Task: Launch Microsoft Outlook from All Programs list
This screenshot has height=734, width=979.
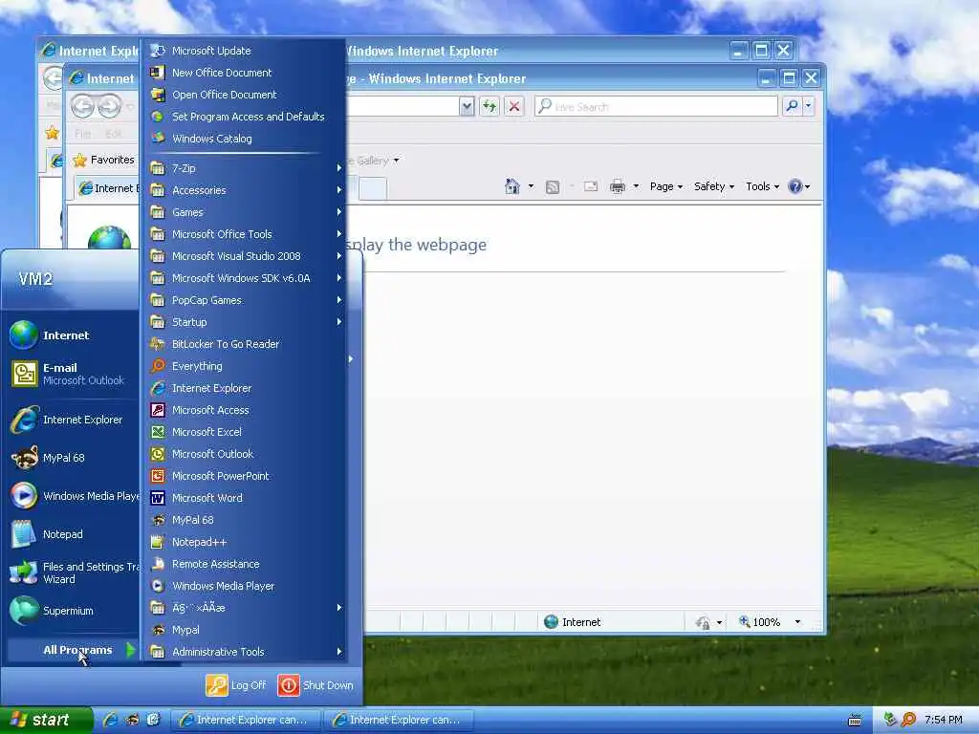Action: [244, 454]
